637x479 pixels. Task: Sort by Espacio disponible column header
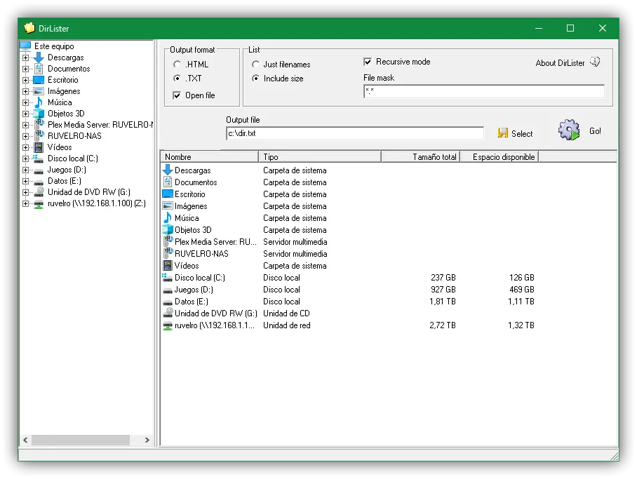pyautogui.click(x=499, y=156)
